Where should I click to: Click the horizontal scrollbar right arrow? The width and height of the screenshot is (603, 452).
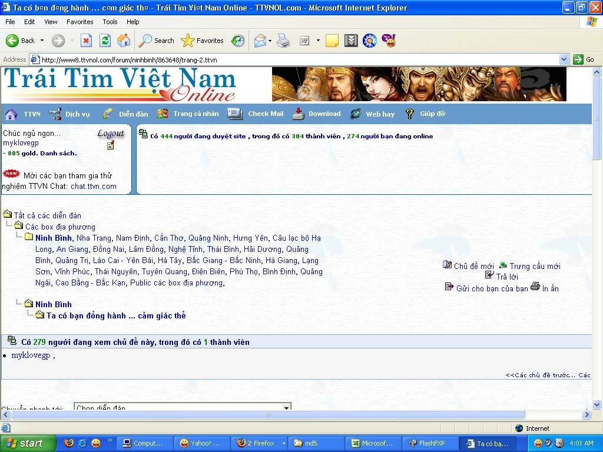(x=587, y=414)
